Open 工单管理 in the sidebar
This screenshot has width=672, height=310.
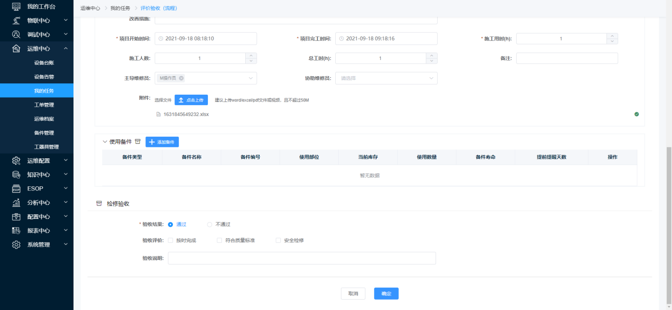[44, 105]
